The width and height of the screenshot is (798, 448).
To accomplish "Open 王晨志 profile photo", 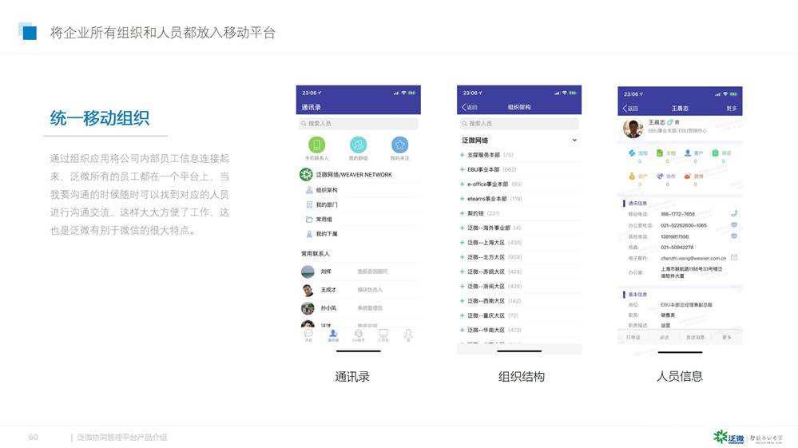I will point(633,129).
